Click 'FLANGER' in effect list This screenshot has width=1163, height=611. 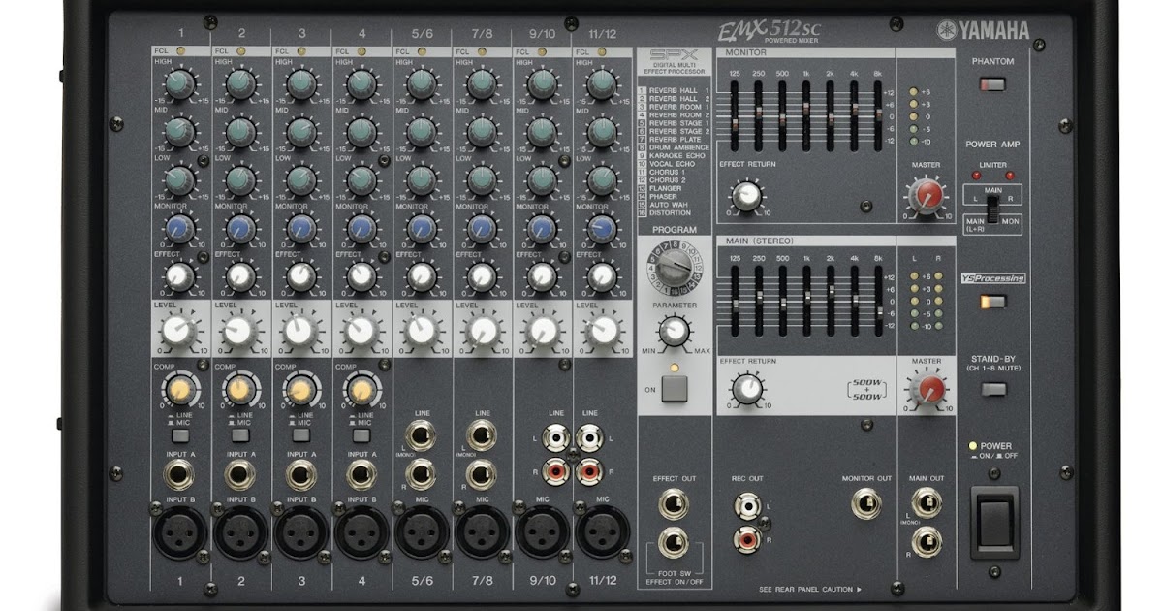665,189
